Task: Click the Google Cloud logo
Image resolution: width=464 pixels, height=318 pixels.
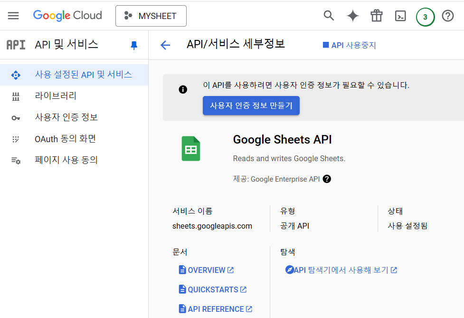Action: point(67,15)
